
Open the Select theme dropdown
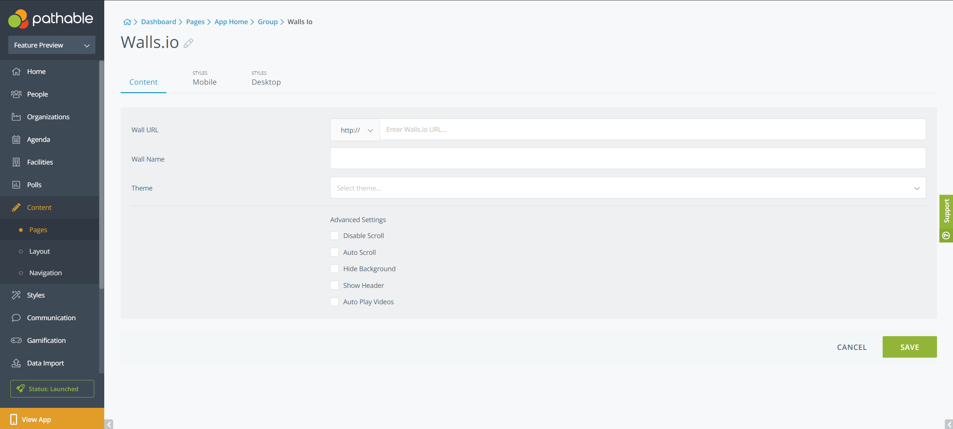628,188
